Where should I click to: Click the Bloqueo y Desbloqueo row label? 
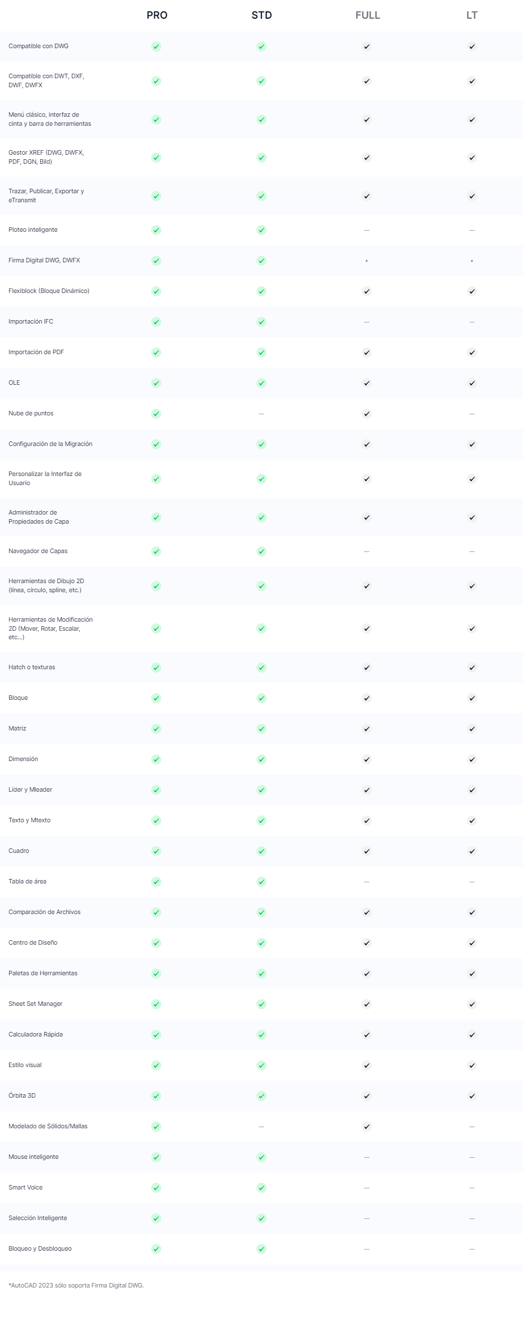40,1248
